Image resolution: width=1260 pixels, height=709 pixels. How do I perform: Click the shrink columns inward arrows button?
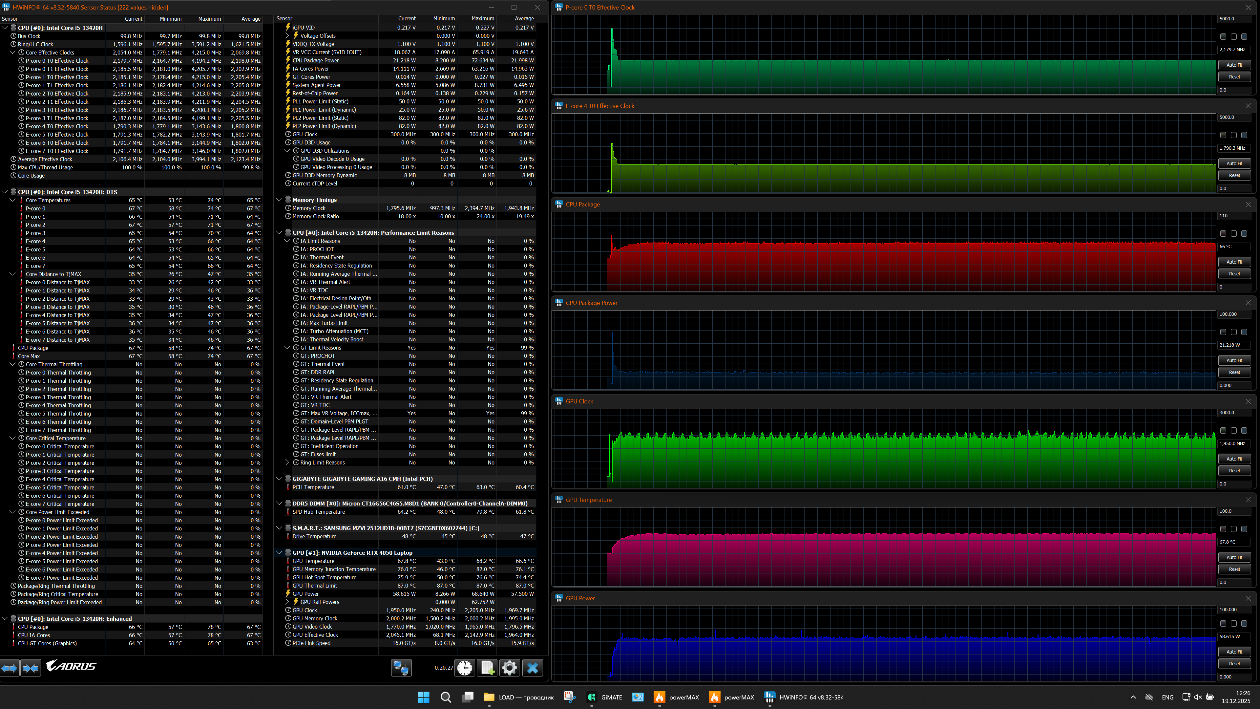30,668
